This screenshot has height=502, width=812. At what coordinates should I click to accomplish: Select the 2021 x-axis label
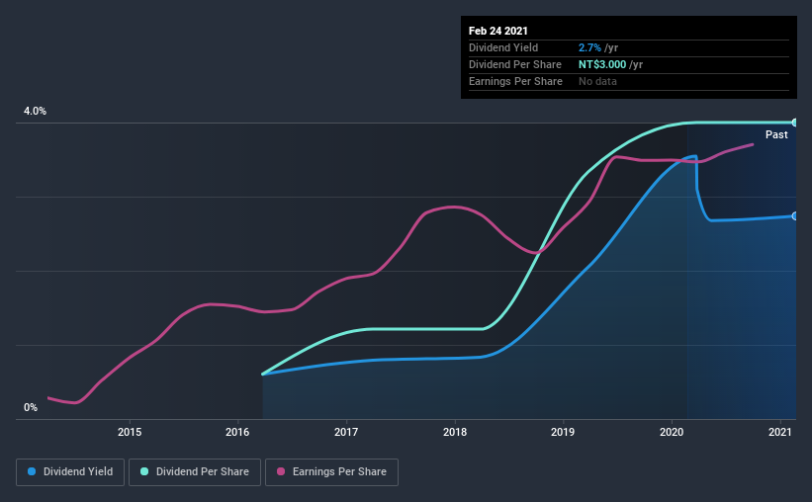coord(780,432)
